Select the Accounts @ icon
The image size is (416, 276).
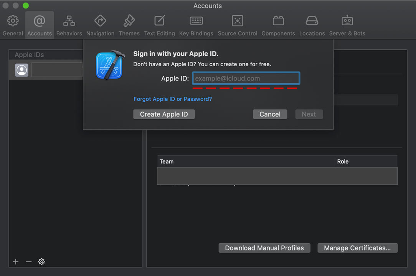click(x=39, y=21)
